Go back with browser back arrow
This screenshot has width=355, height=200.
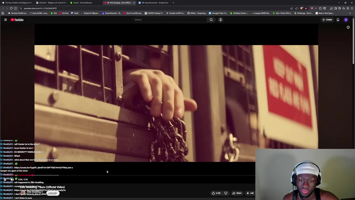(3, 8)
